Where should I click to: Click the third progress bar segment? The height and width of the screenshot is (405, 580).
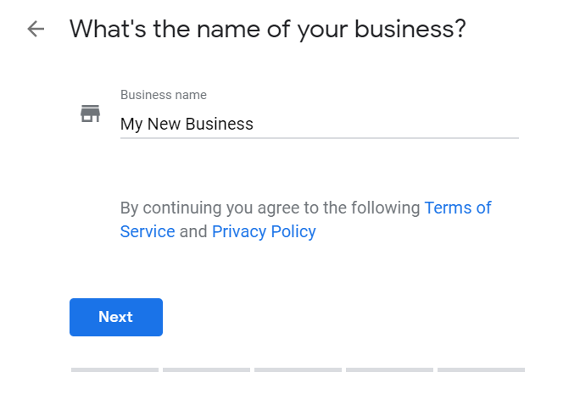tap(298, 369)
